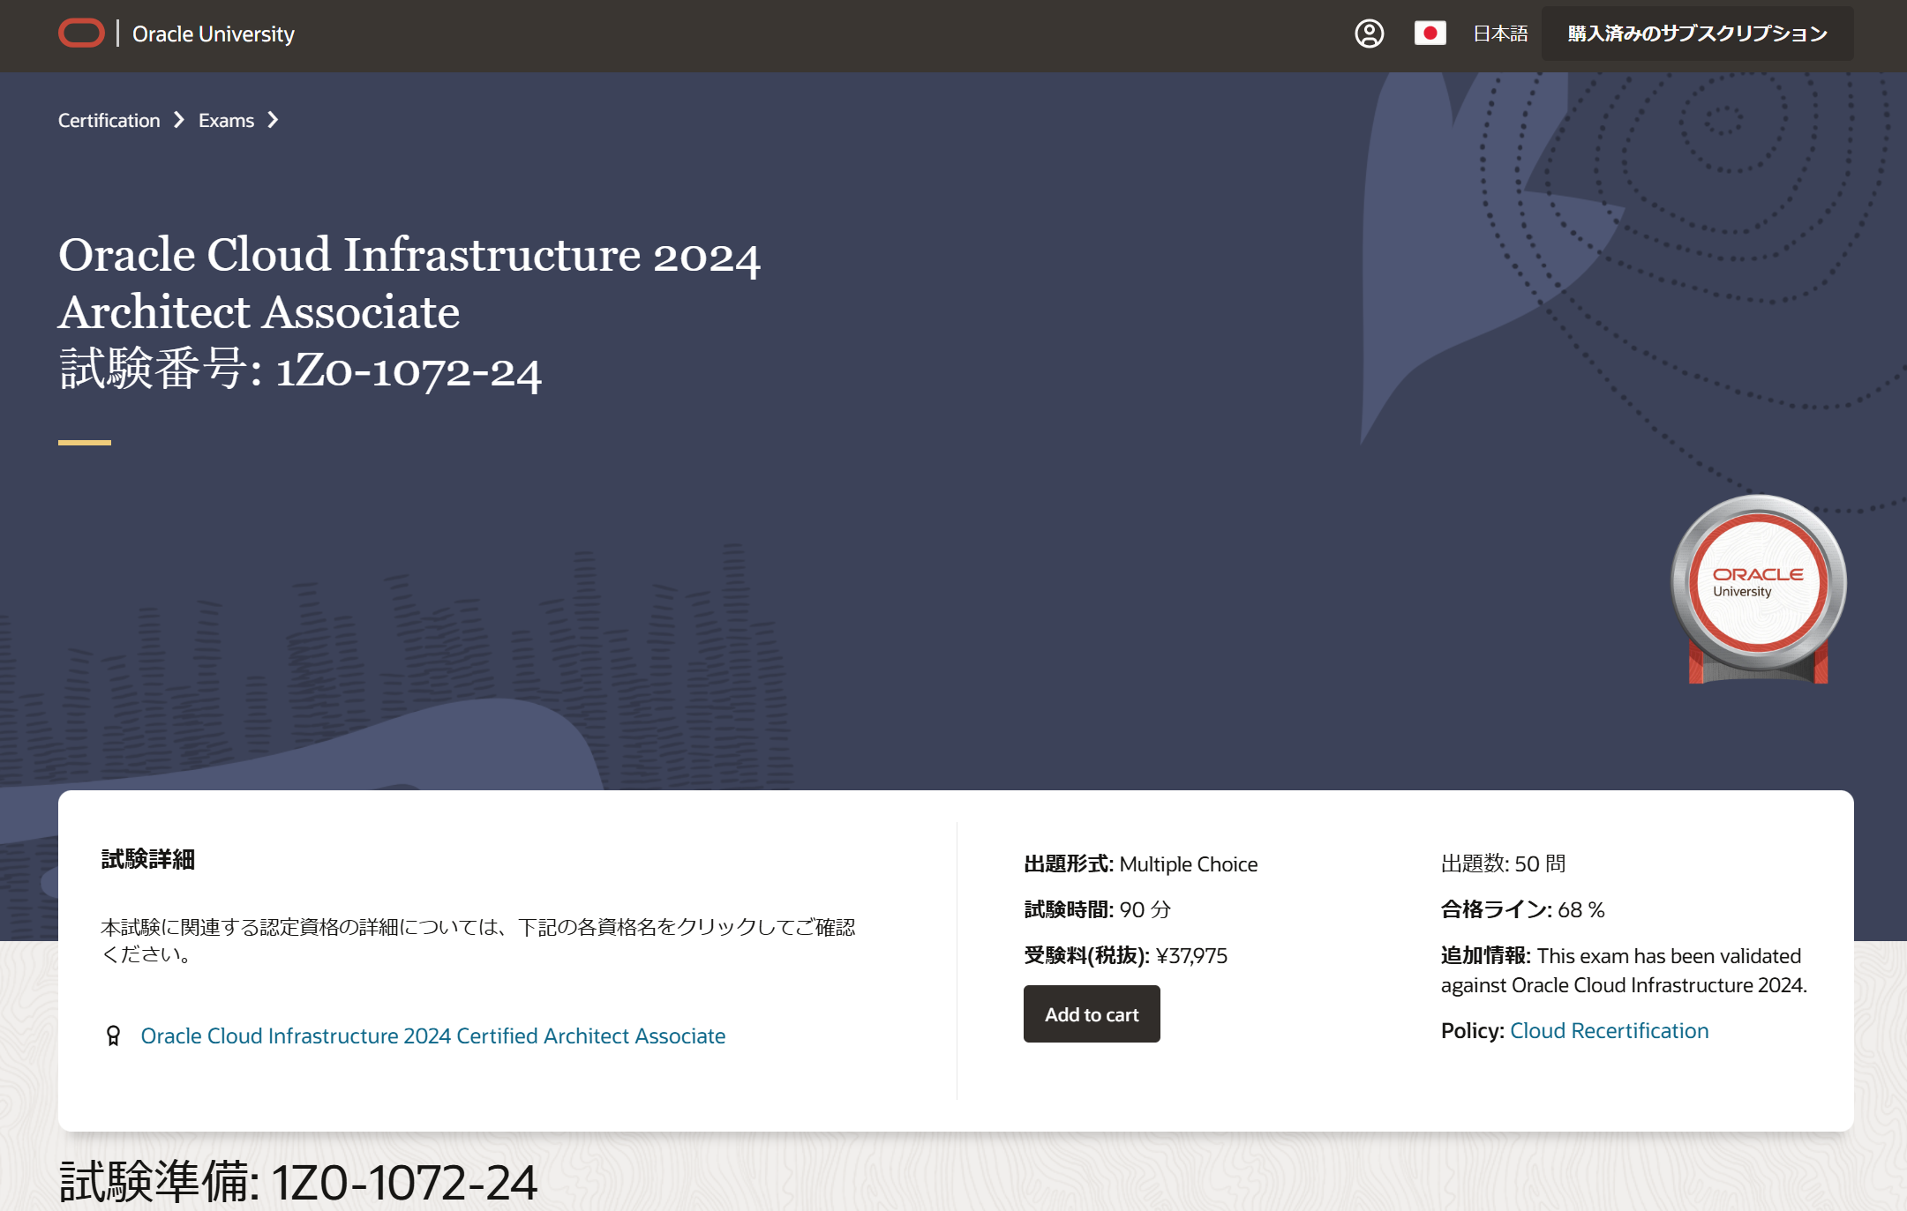Screen dimensions: 1907x1211
Task: Expand the chevron after the Exams breadcrumb
Action: (x=273, y=120)
